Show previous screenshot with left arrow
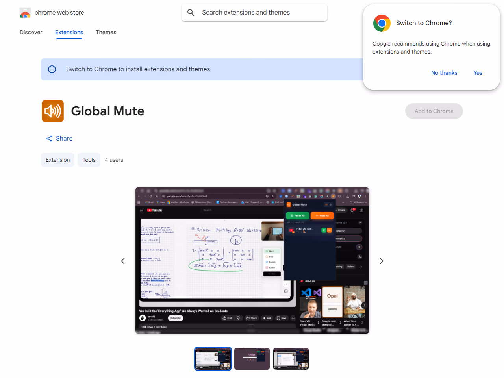This screenshot has height=378, width=504. [x=123, y=261]
